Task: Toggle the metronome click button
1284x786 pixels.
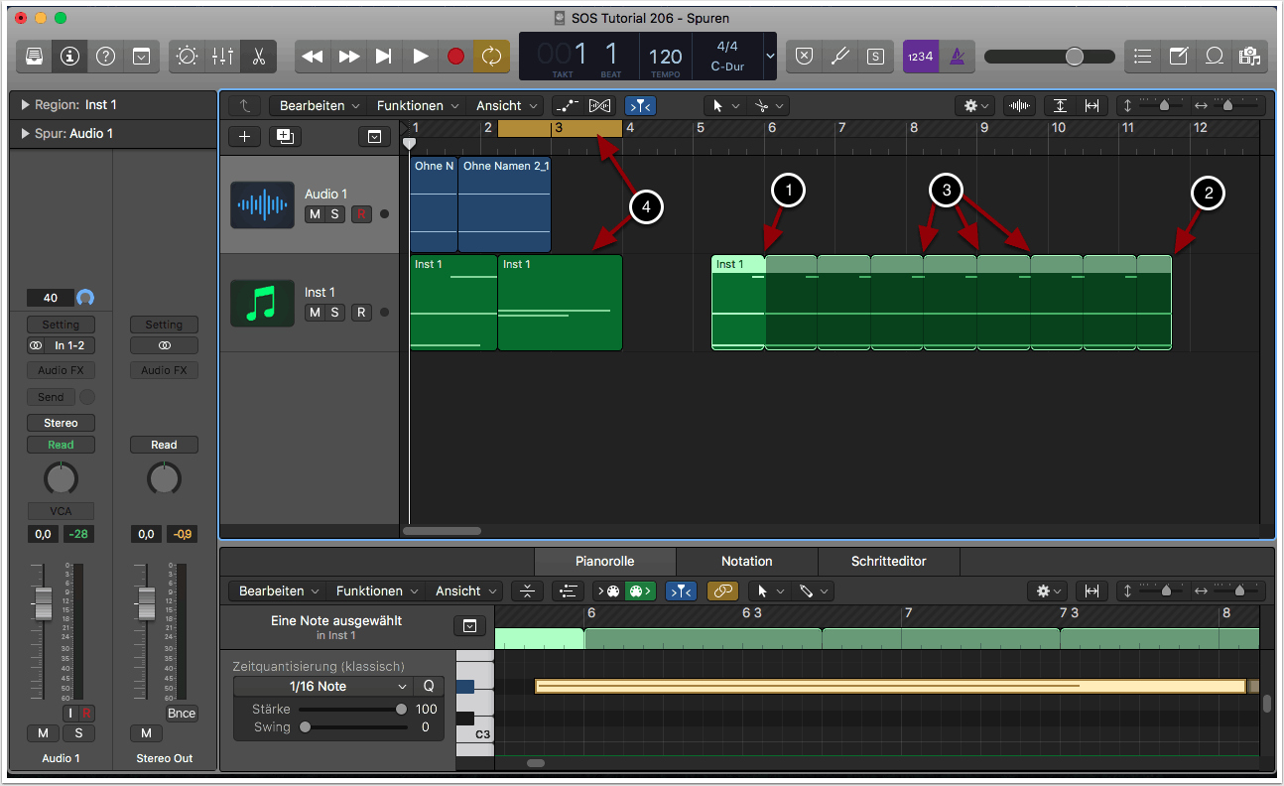Action: click(x=958, y=57)
